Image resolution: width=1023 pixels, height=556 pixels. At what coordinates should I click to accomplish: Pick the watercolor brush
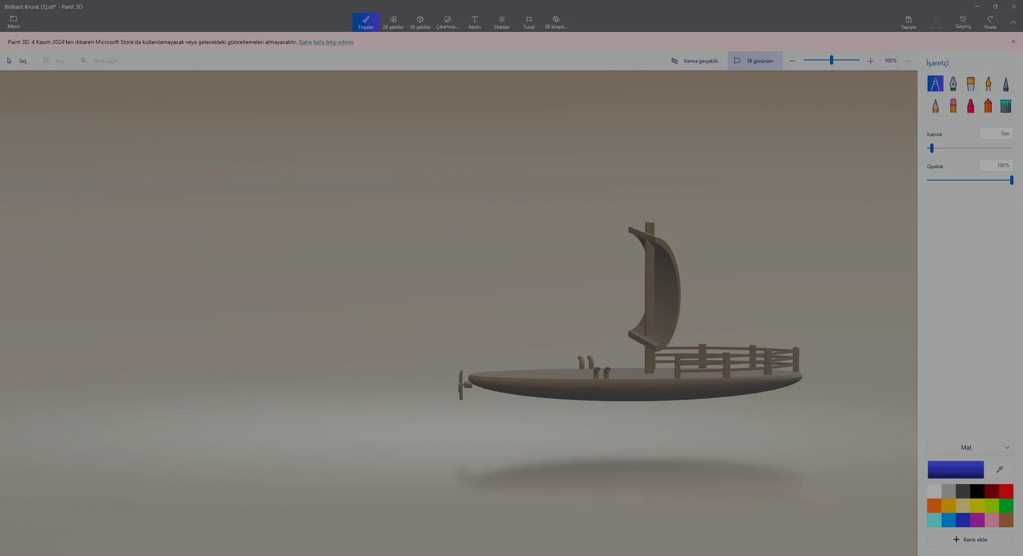988,84
